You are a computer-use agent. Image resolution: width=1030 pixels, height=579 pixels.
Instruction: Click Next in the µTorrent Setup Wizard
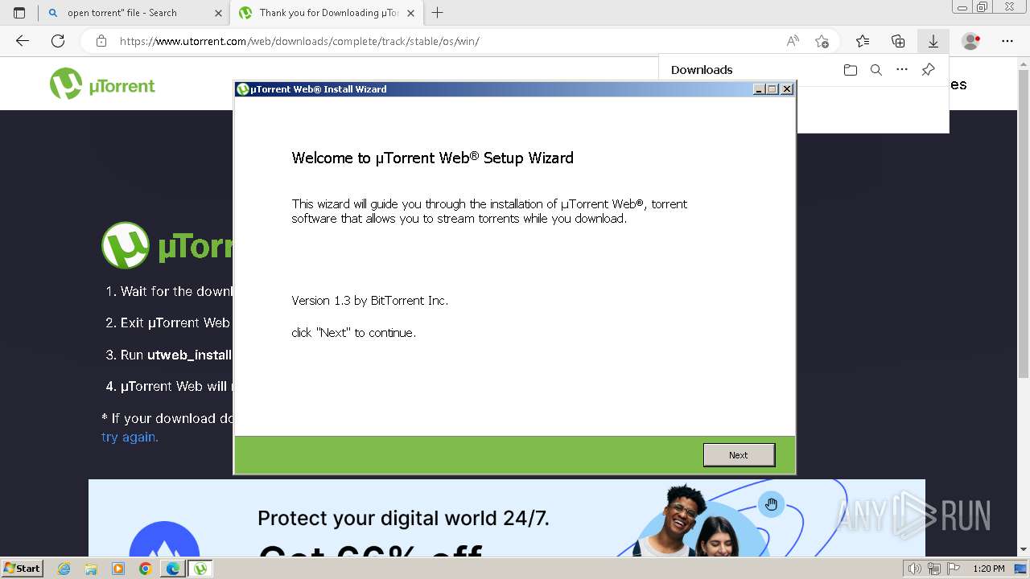coord(739,455)
